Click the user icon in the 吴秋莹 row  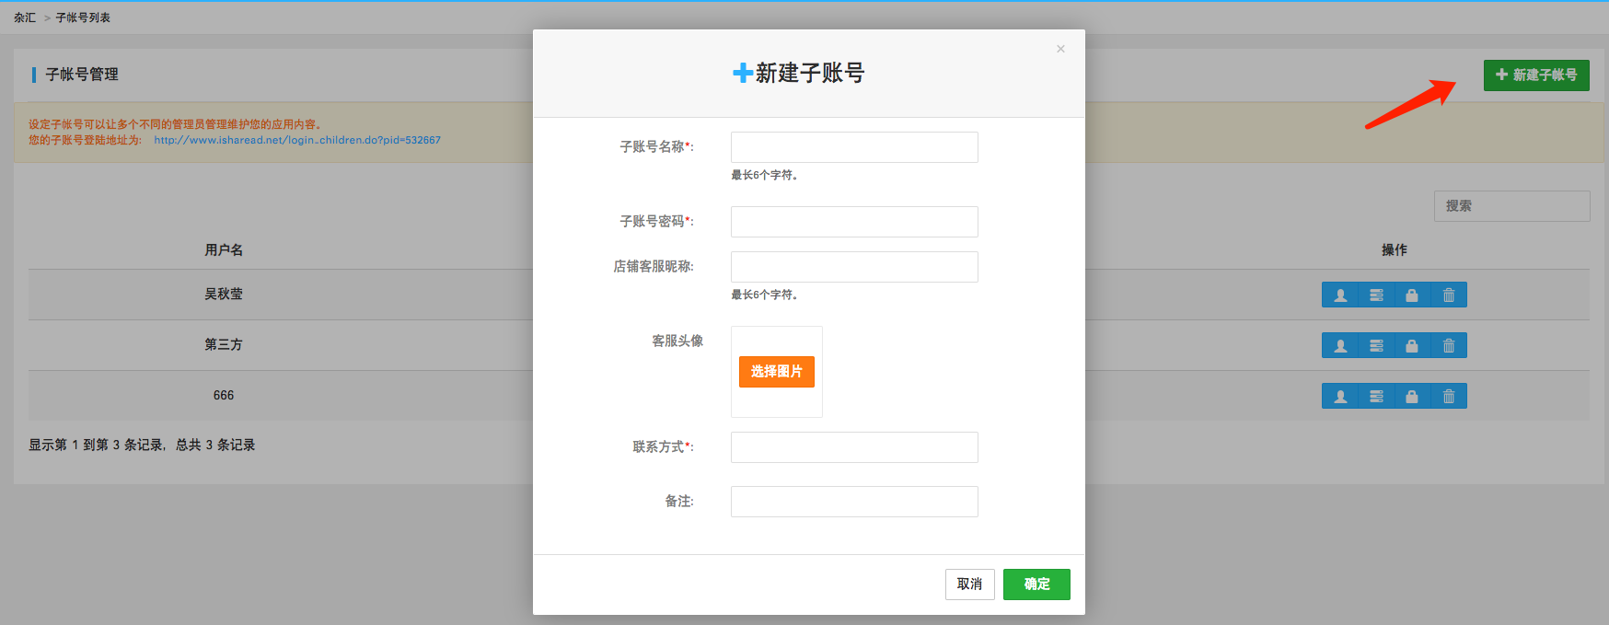click(x=1340, y=295)
